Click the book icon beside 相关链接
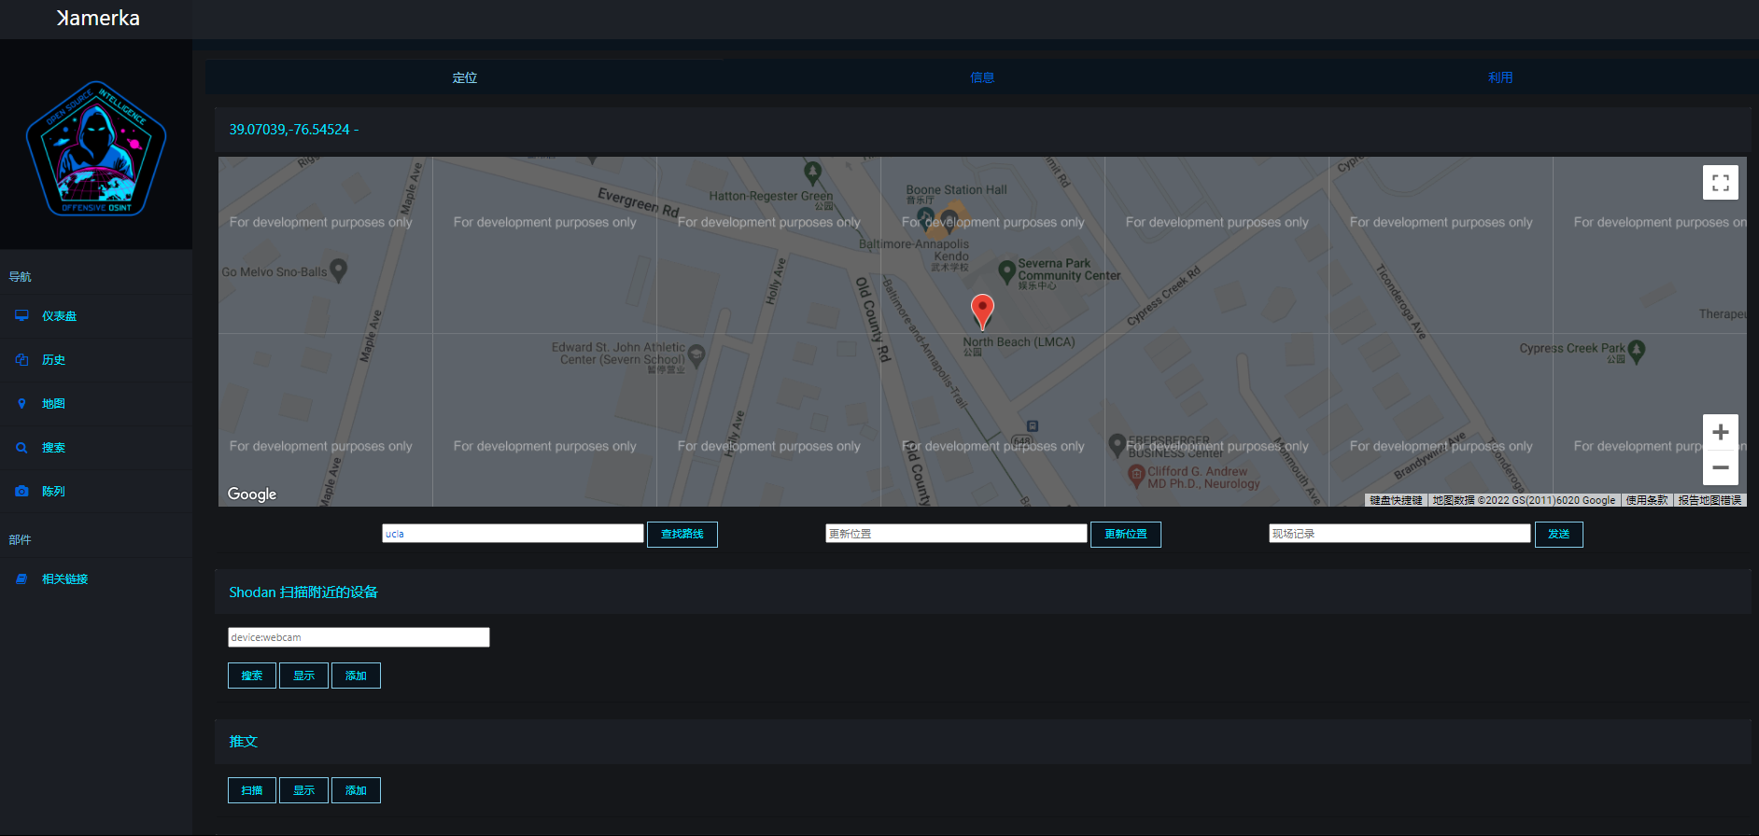This screenshot has height=836, width=1759. [x=21, y=578]
